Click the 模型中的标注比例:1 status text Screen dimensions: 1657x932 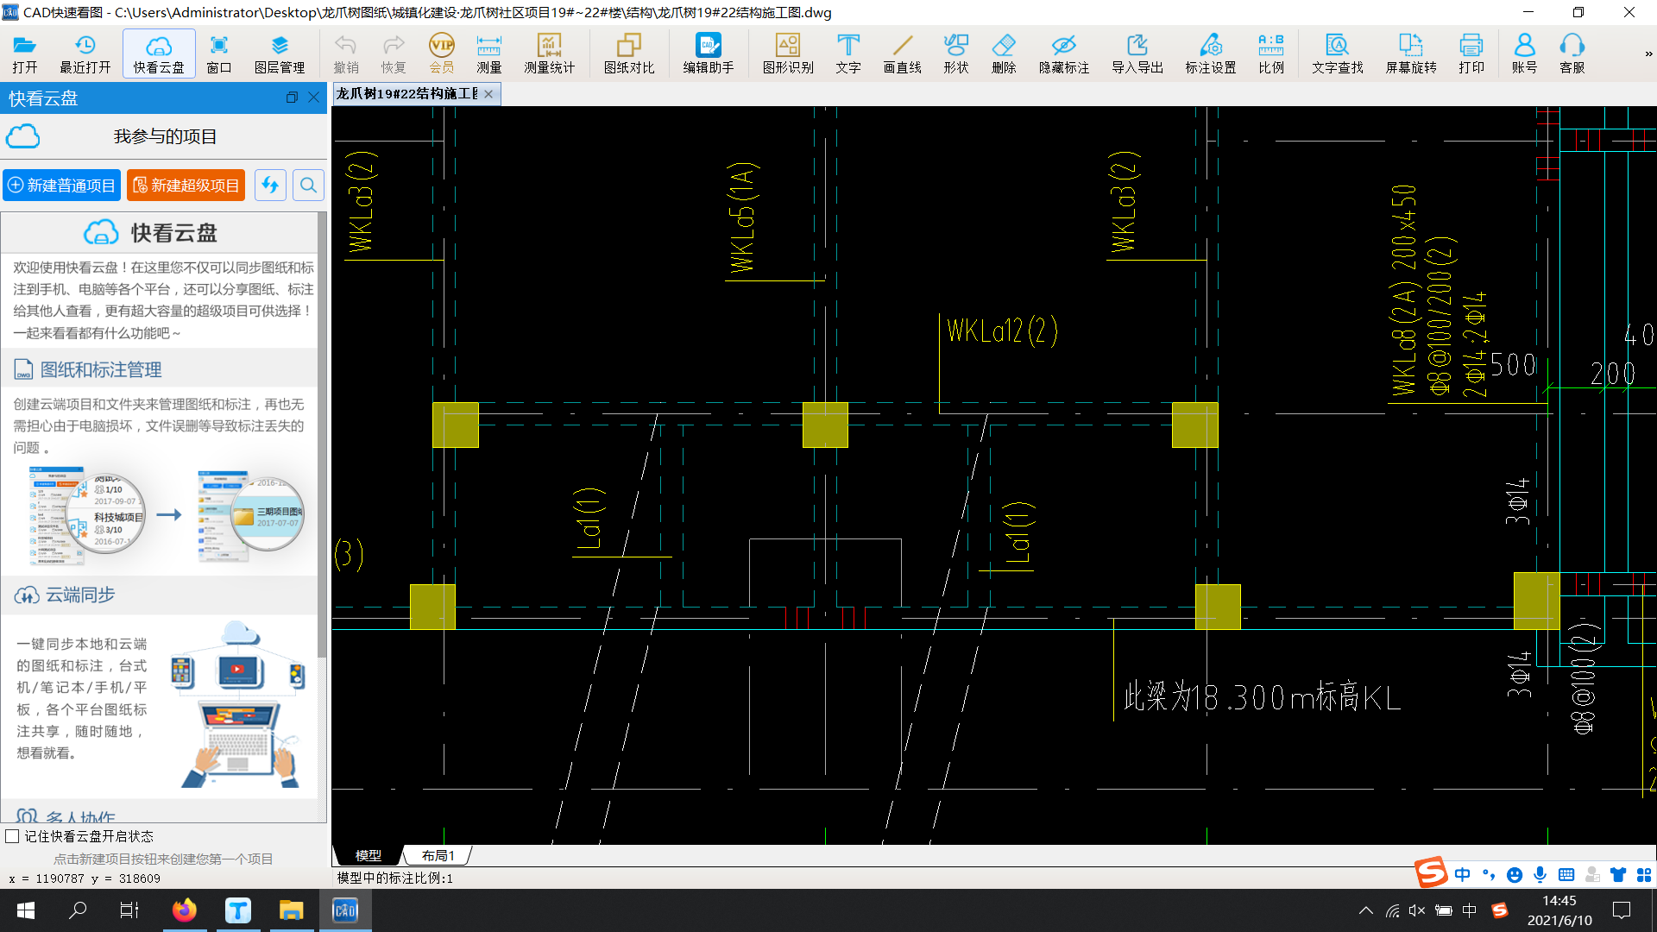395,878
